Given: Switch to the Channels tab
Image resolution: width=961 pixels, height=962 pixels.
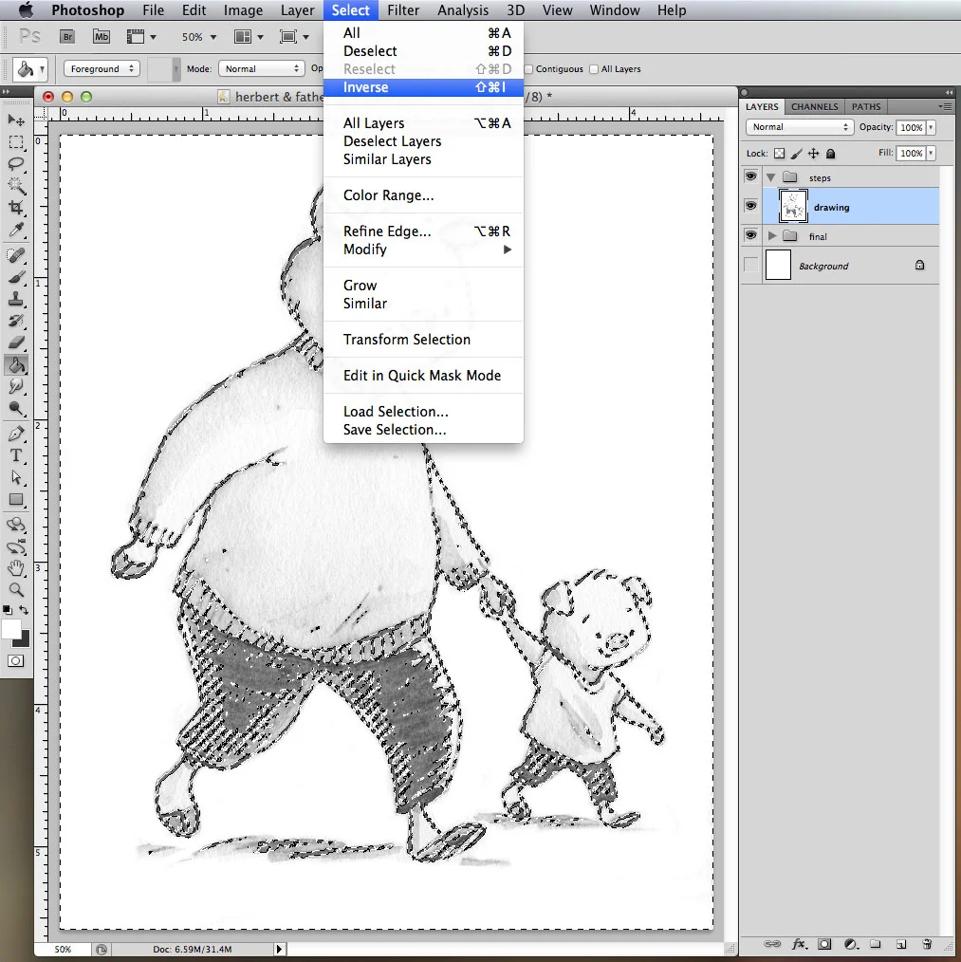Looking at the screenshot, I should [814, 107].
